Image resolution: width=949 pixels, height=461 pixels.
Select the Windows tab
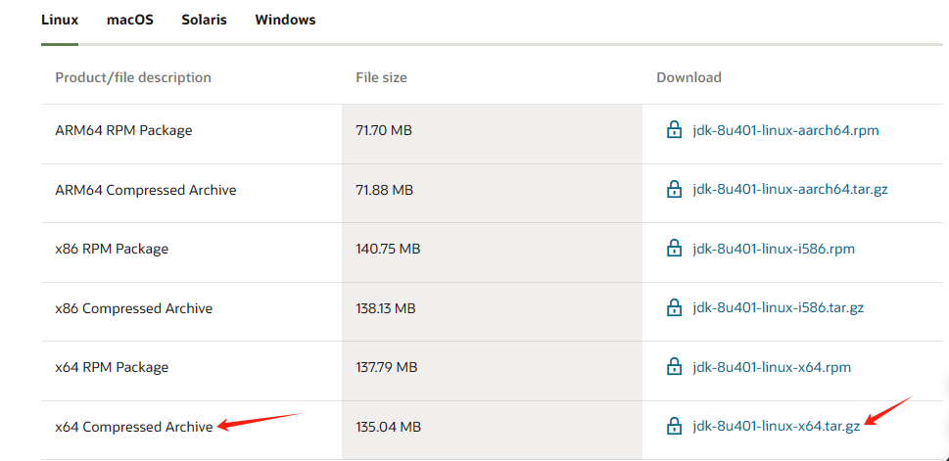point(285,20)
